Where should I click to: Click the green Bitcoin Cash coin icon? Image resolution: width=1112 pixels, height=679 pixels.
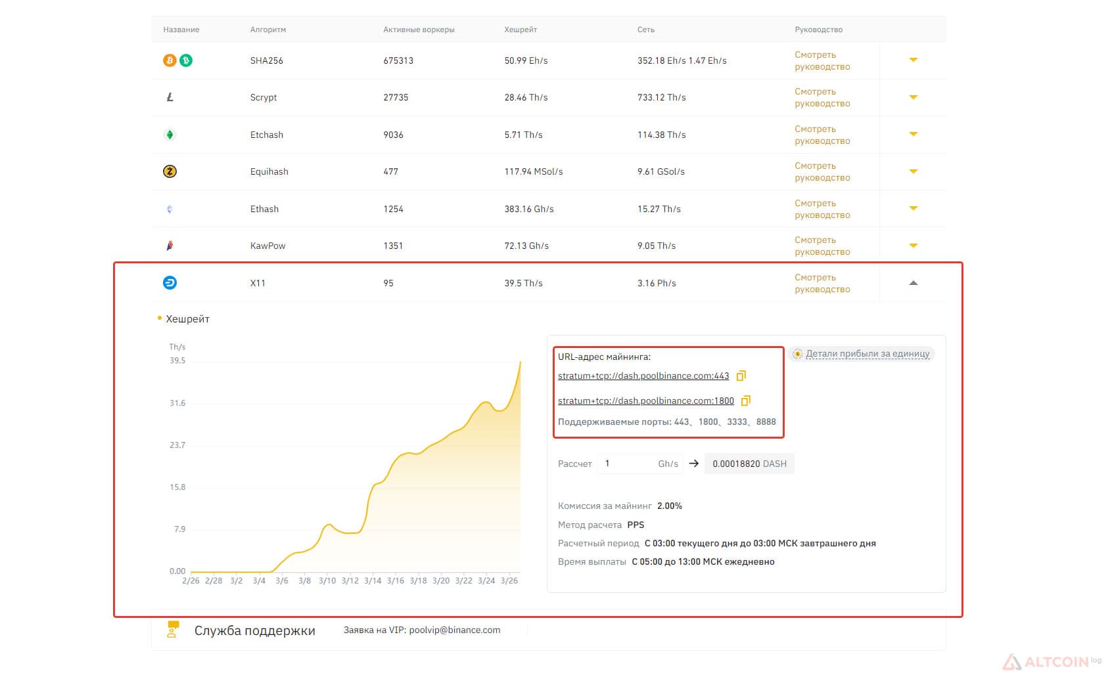tap(186, 60)
